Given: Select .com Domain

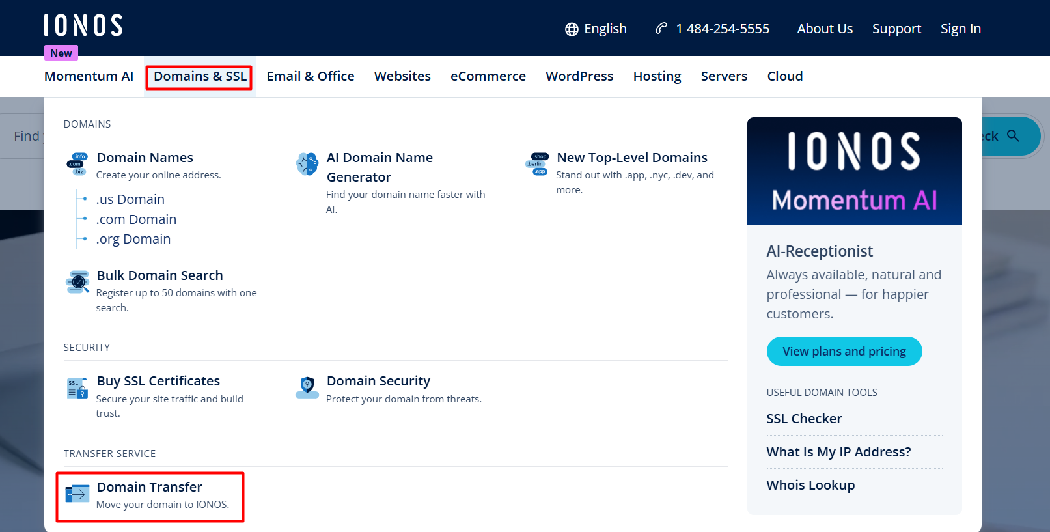Looking at the screenshot, I should [136, 219].
